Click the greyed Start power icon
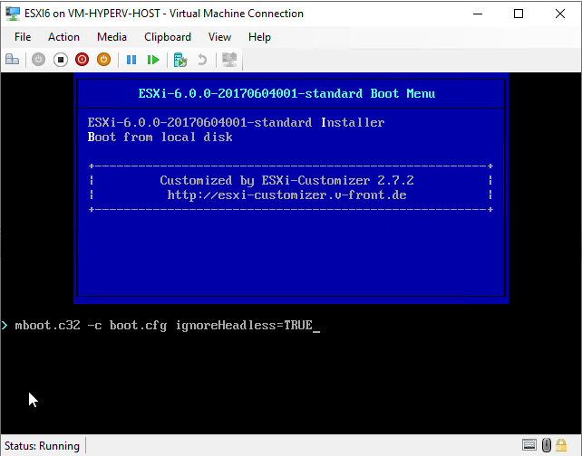 [38, 60]
